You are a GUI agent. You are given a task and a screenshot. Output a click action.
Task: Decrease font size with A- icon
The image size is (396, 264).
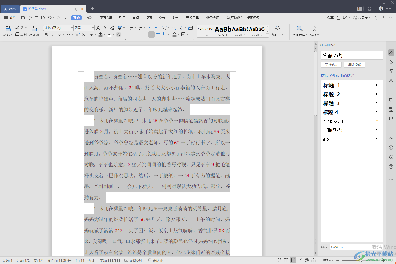coord(105,28)
